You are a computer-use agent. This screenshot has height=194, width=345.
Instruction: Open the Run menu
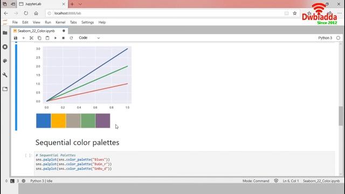click(x=48, y=23)
